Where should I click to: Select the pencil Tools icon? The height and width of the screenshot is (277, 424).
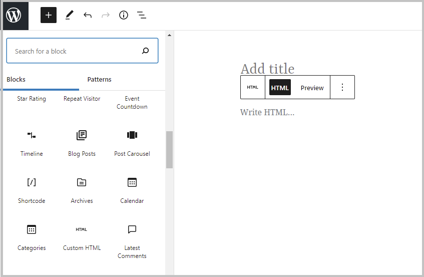pos(70,15)
